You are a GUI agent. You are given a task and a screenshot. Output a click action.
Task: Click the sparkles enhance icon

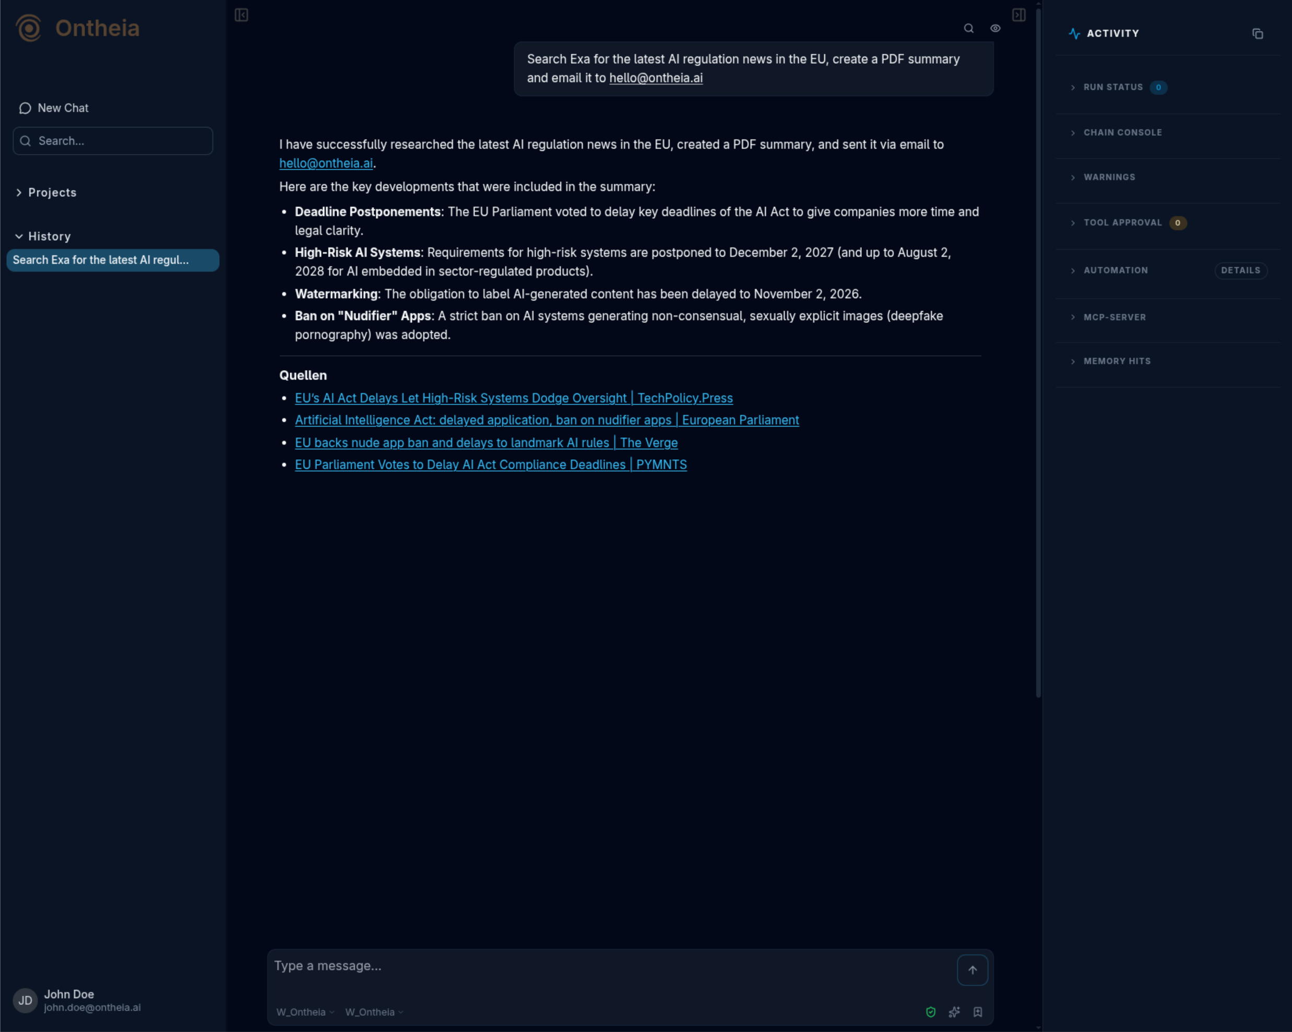pyautogui.click(x=954, y=1012)
